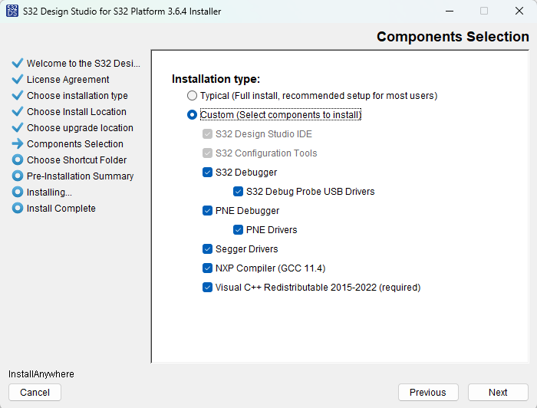Toggle the PNE Drivers checkbox
Screen dimensions: 537x408
click(x=238, y=229)
